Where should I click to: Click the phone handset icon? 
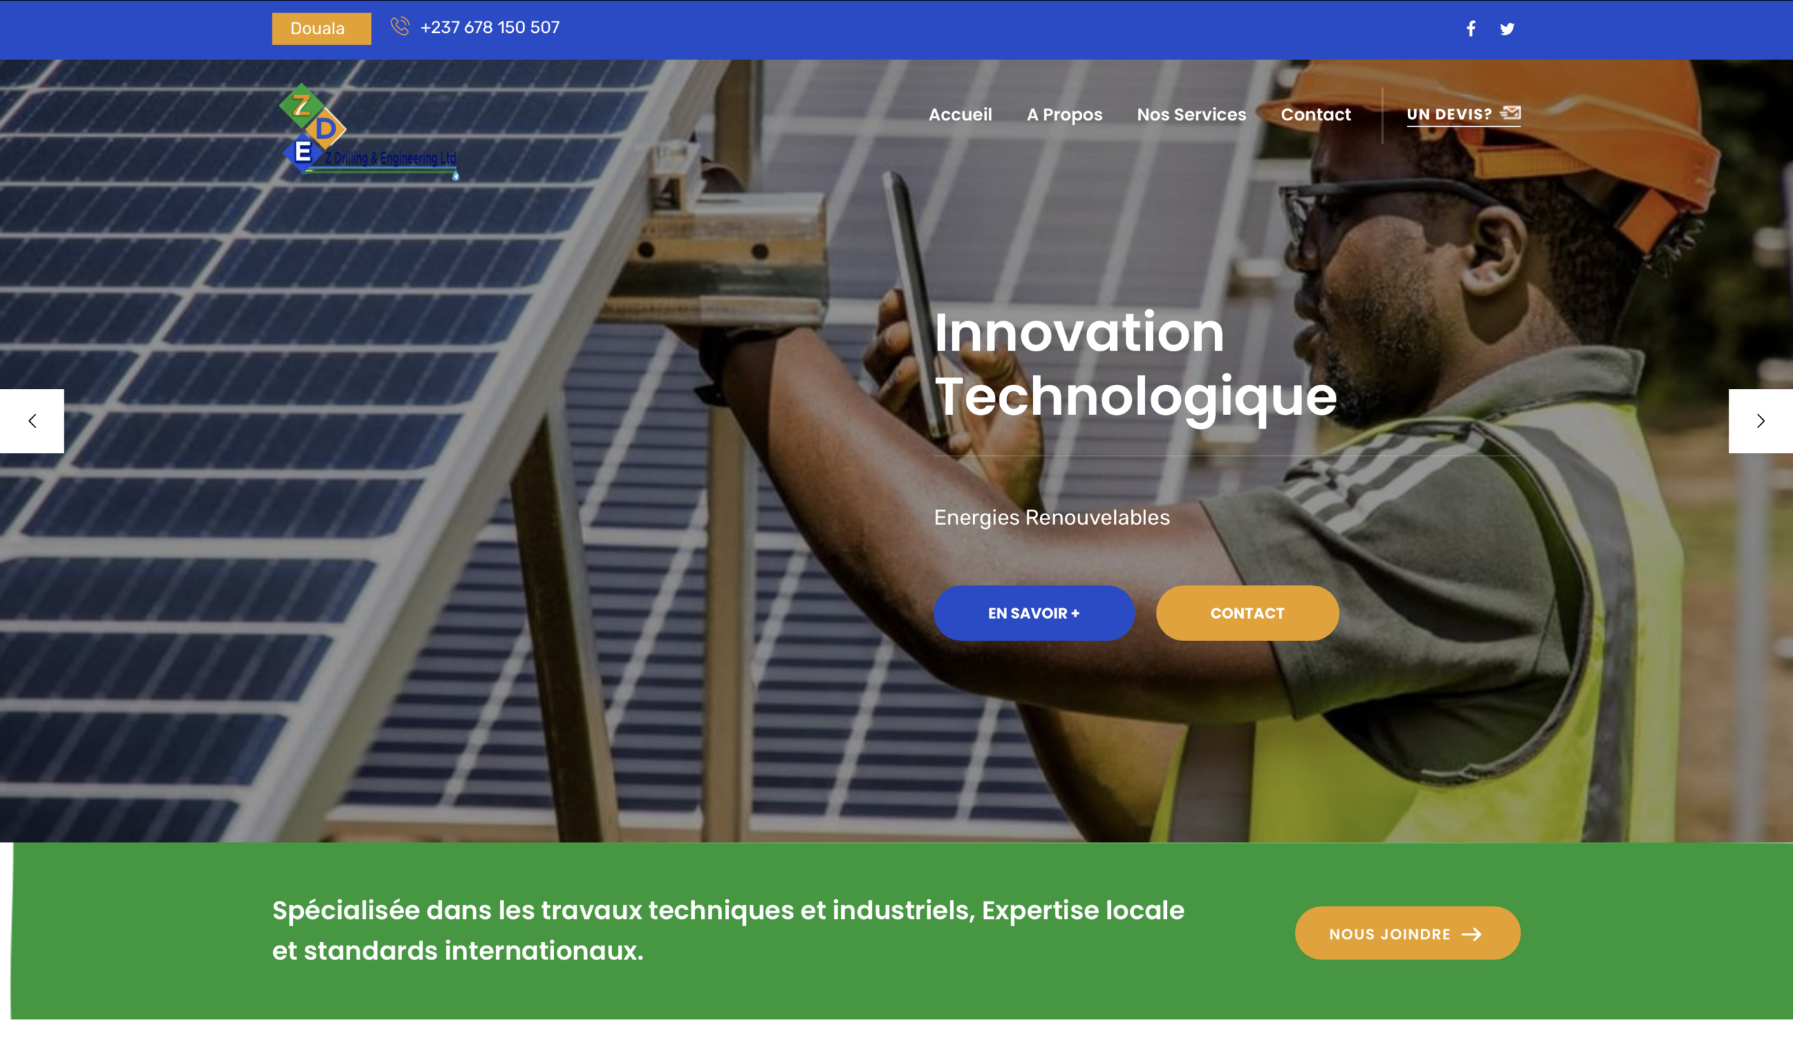400,27
